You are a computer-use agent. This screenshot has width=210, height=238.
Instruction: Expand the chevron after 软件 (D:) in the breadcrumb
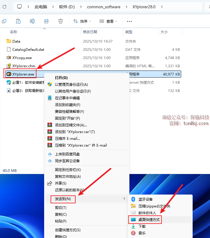point(81,7)
